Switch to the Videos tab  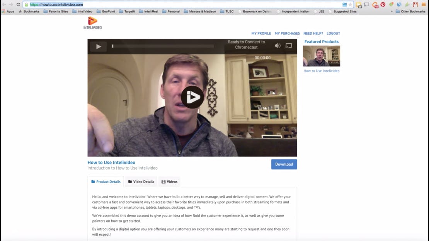point(169,182)
